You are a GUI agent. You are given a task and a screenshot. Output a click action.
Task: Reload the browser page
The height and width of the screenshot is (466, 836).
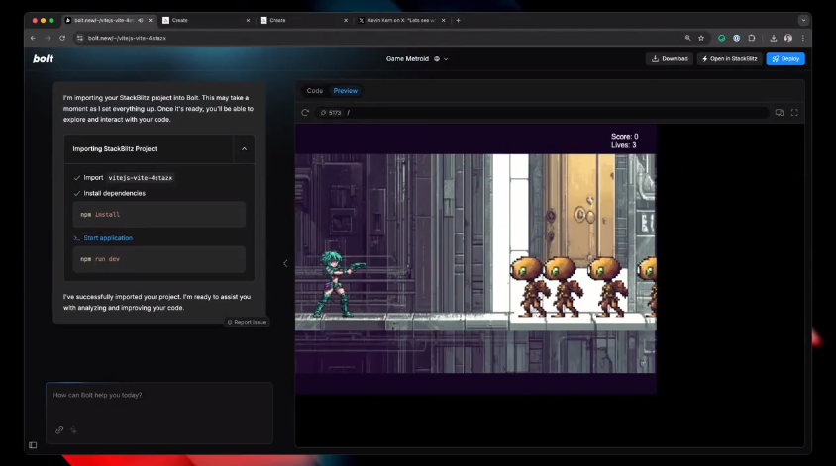pos(62,38)
